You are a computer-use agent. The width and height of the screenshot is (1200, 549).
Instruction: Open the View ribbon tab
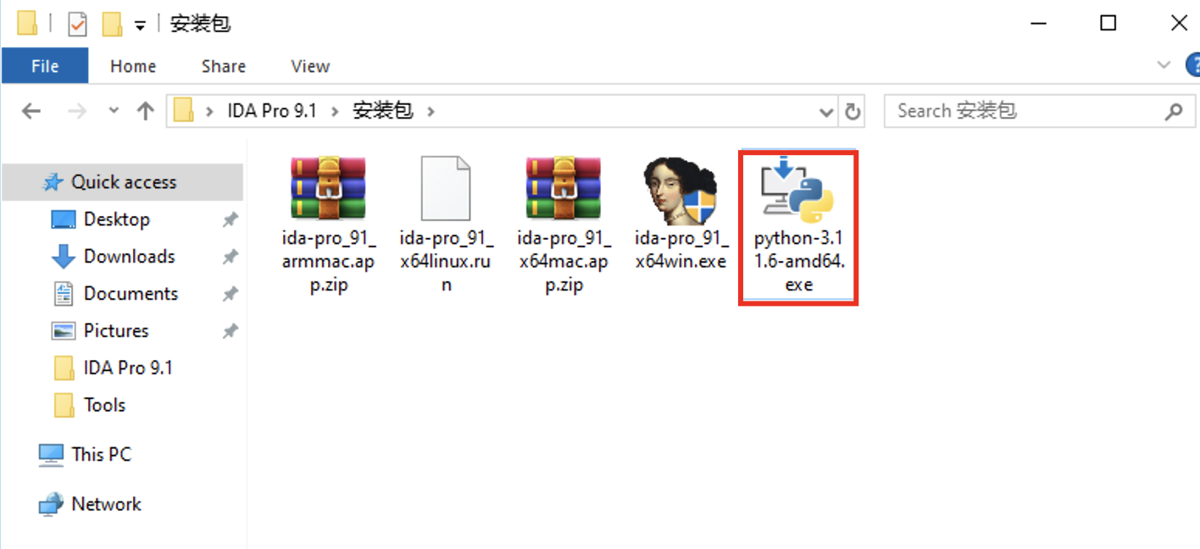tap(310, 66)
